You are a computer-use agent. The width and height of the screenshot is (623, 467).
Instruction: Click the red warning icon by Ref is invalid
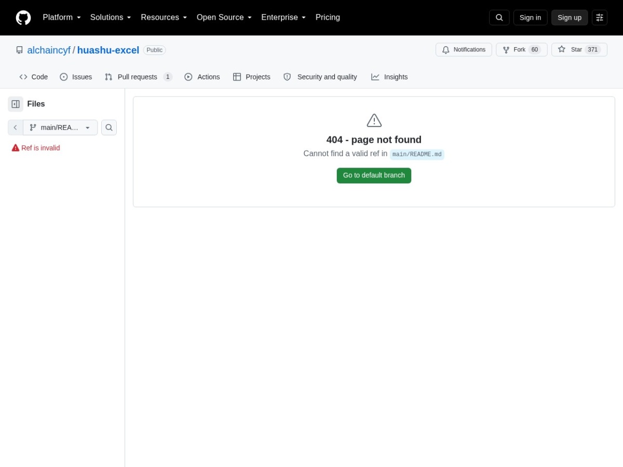(16, 148)
